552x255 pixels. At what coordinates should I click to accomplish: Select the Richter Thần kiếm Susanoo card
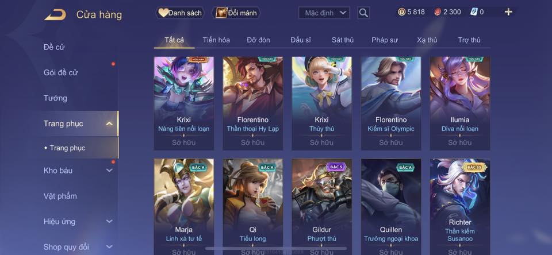460,207
